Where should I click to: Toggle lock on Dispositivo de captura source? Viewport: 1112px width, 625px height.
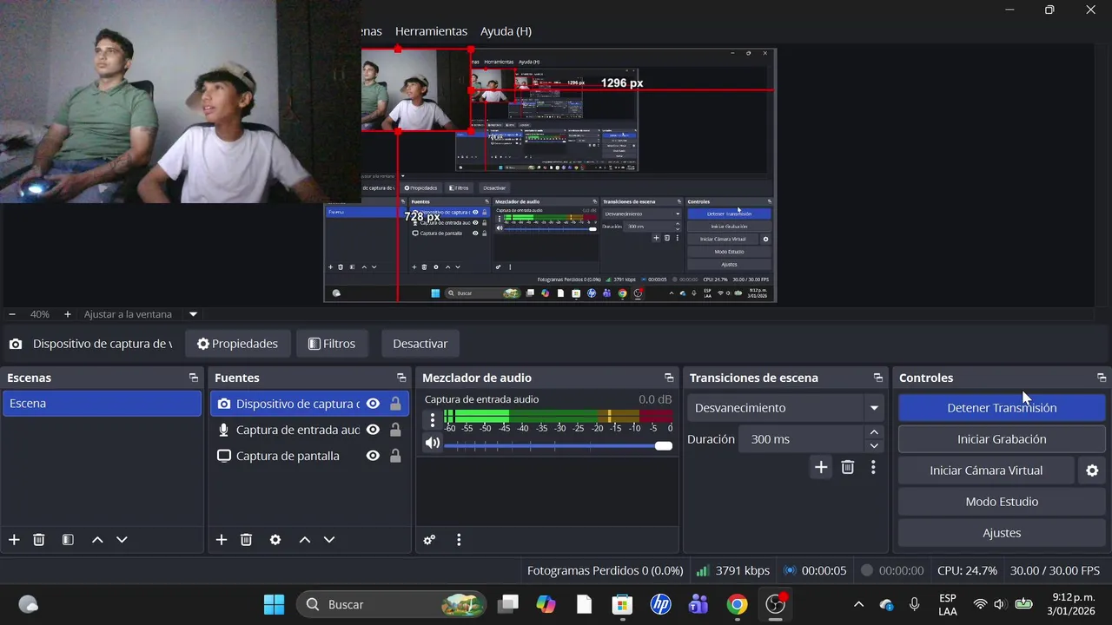pos(395,404)
